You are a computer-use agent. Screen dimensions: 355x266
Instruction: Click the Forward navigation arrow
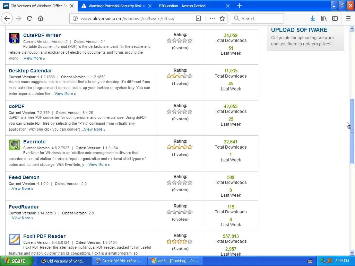click(18, 19)
